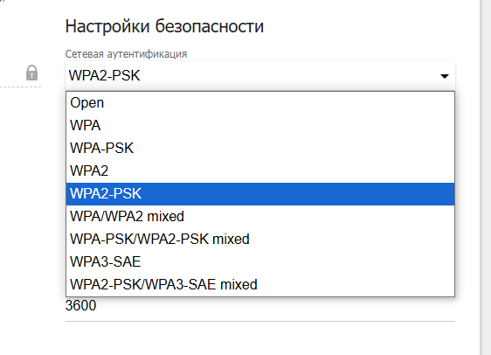Image resolution: width=491 pixels, height=355 pixels.
Task: Select the highlighted WPA2-PSK entry
Action: coord(260,194)
